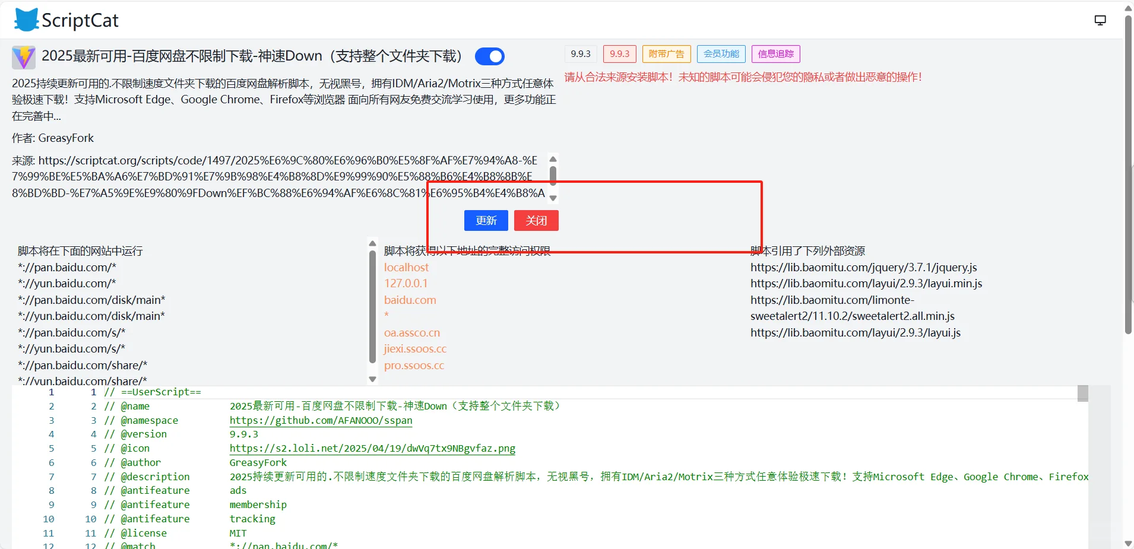
Task: Click the page scrollbar's down arrow
Action: 1128,543
